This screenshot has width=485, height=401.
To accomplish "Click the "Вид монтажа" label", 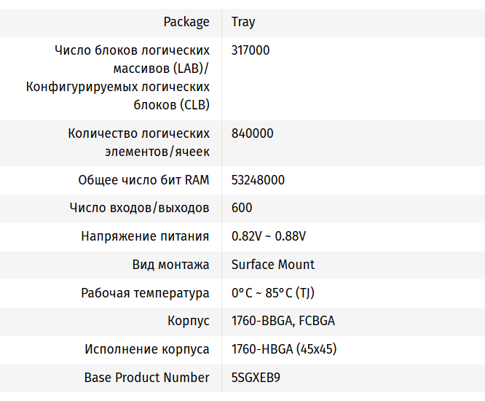I will coord(170,265).
